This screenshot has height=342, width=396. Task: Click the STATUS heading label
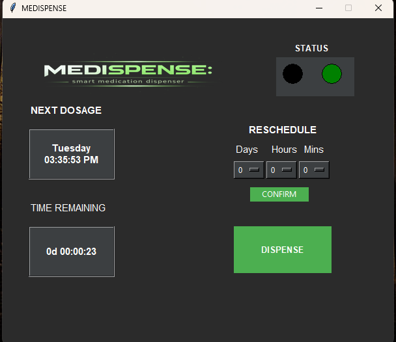(x=311, y=48)
